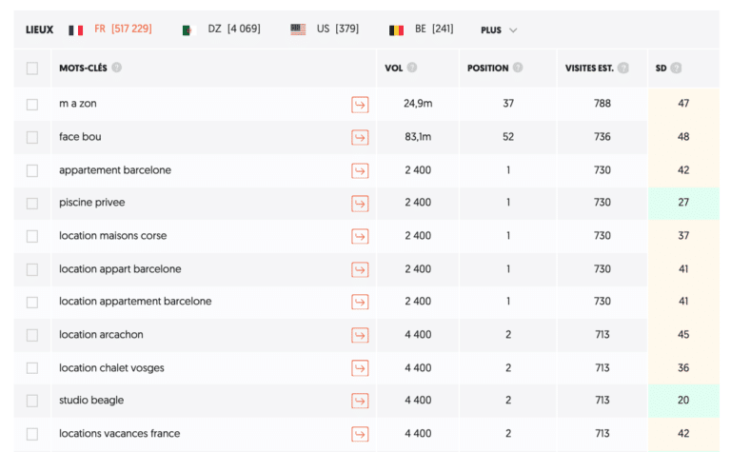The image size is (731, 452).
Task: Click arrow icon next to 'location arcachon'
Action: point(360,335)
